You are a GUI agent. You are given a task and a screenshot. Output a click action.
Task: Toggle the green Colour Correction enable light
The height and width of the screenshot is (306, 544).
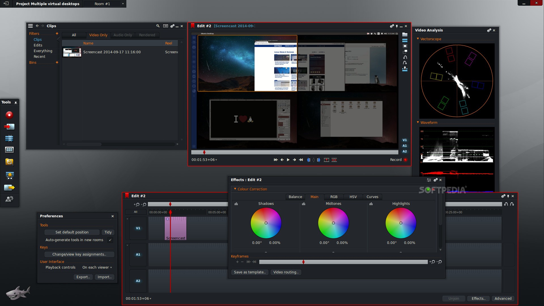tap(428, 189)
